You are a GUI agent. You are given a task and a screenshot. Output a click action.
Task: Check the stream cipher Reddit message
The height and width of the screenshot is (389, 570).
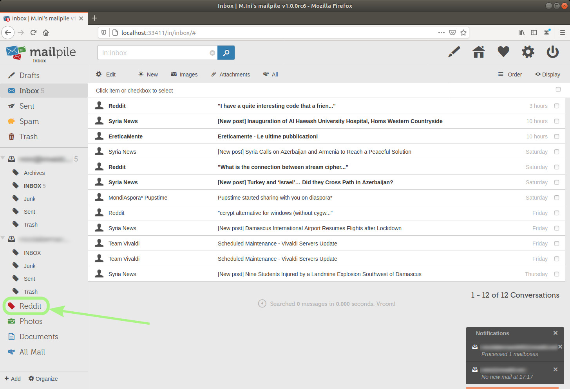coord(557,167)
